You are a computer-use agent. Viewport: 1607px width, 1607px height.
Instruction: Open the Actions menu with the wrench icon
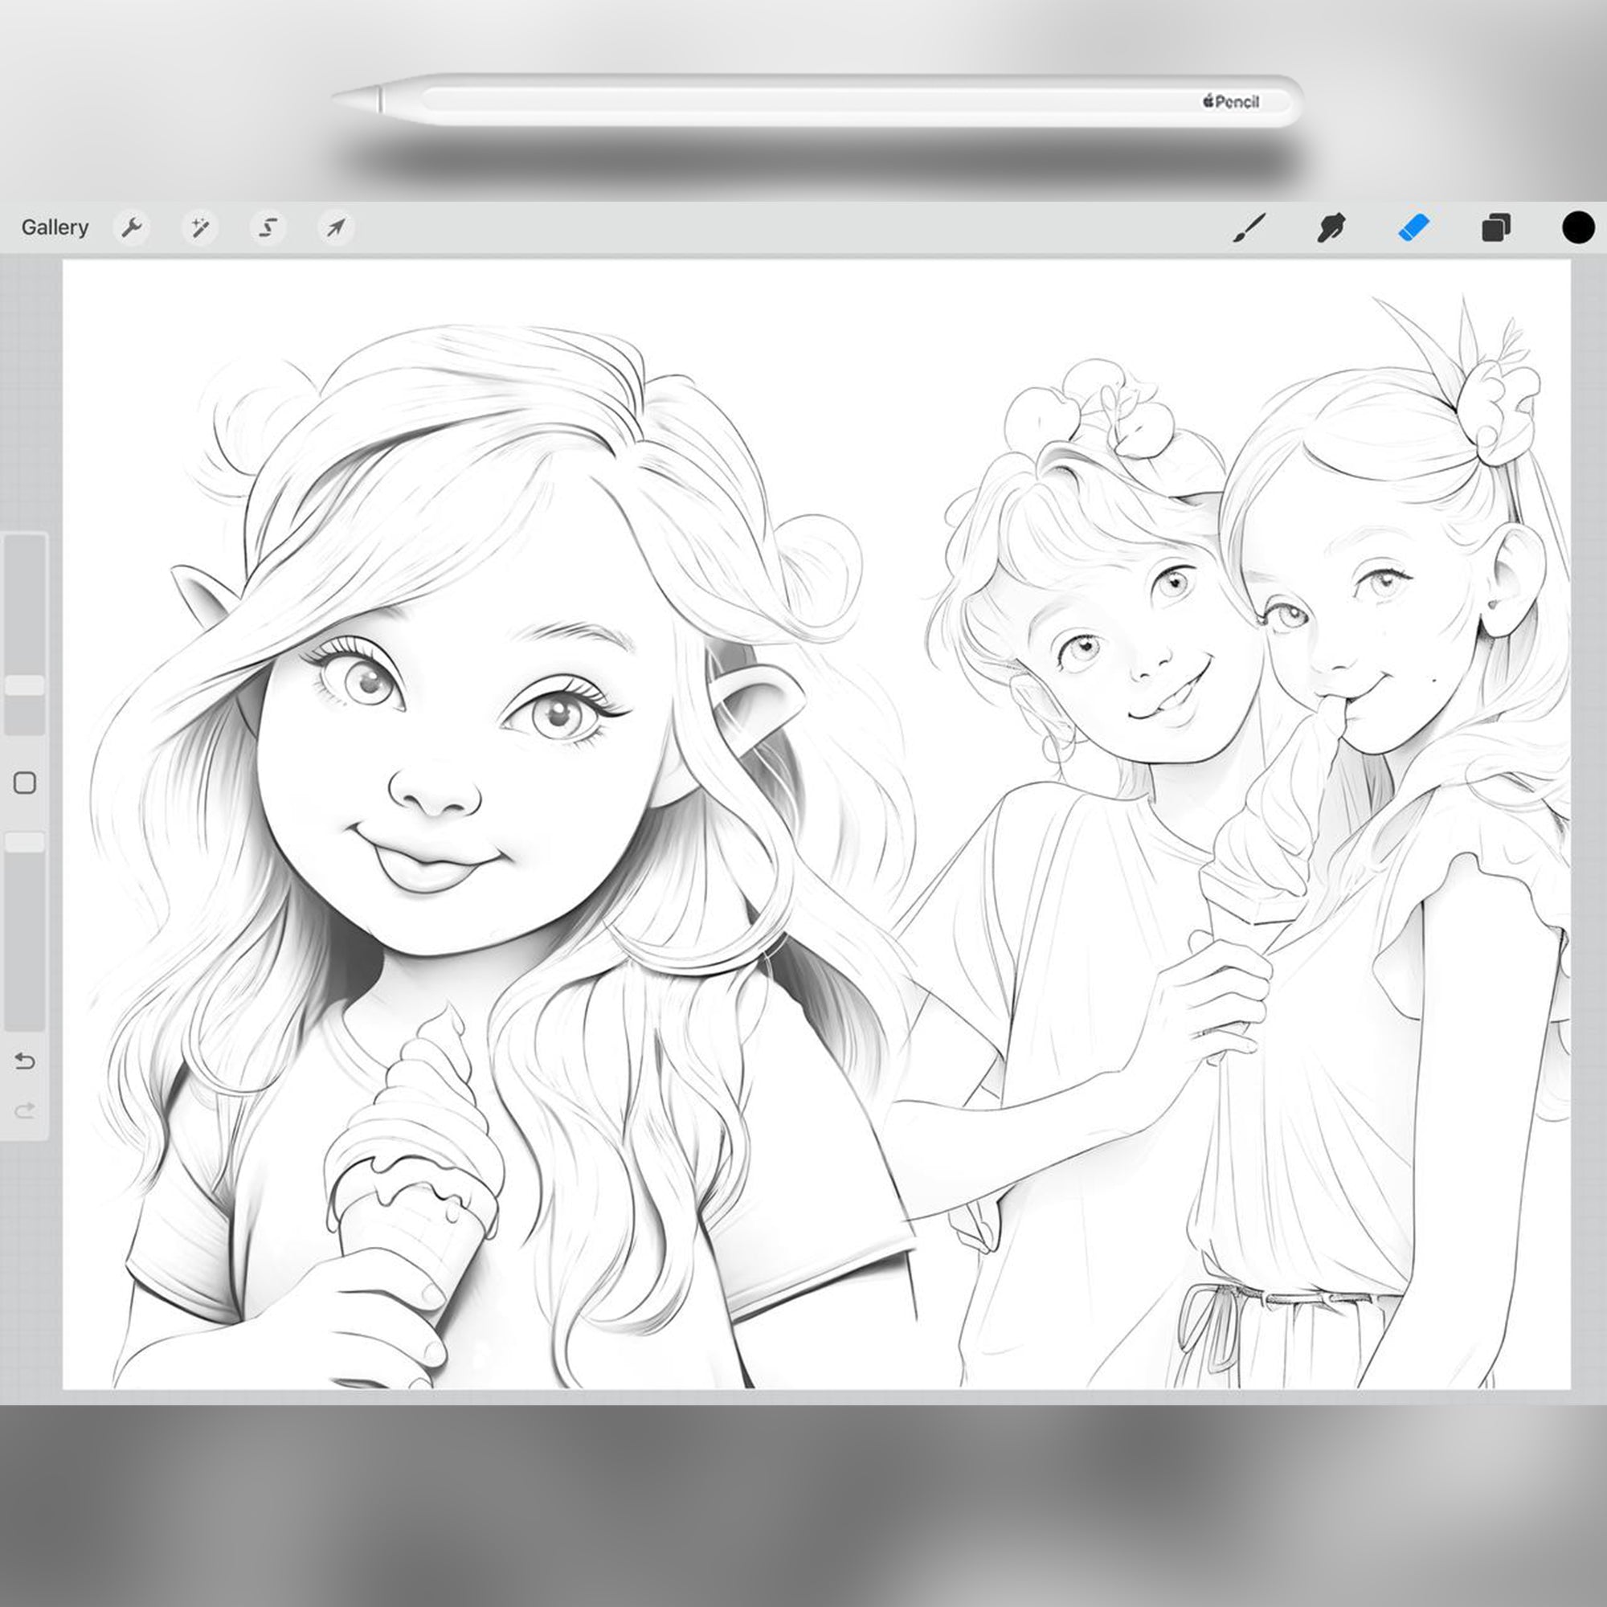click(133, 227)
